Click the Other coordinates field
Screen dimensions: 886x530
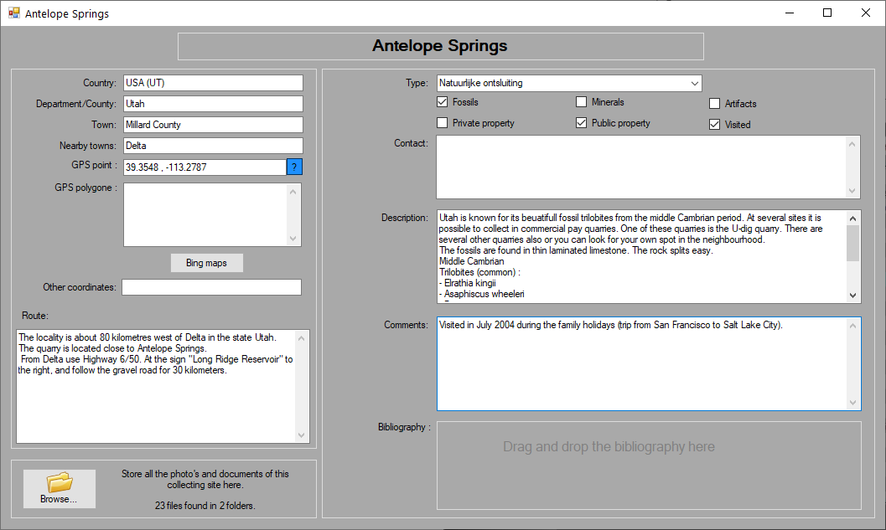point(211,287)
